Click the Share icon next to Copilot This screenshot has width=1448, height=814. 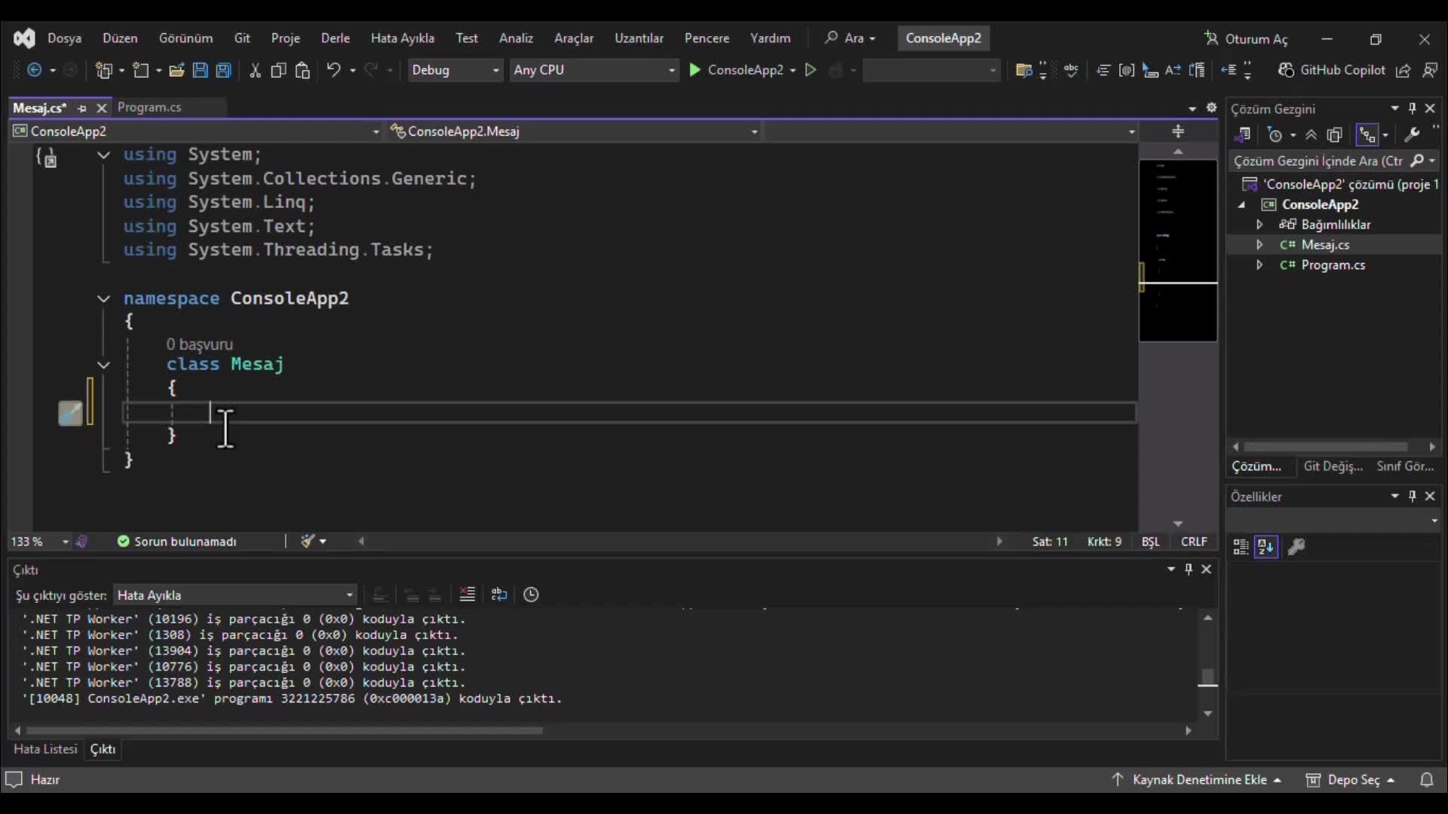(1404, 70)
